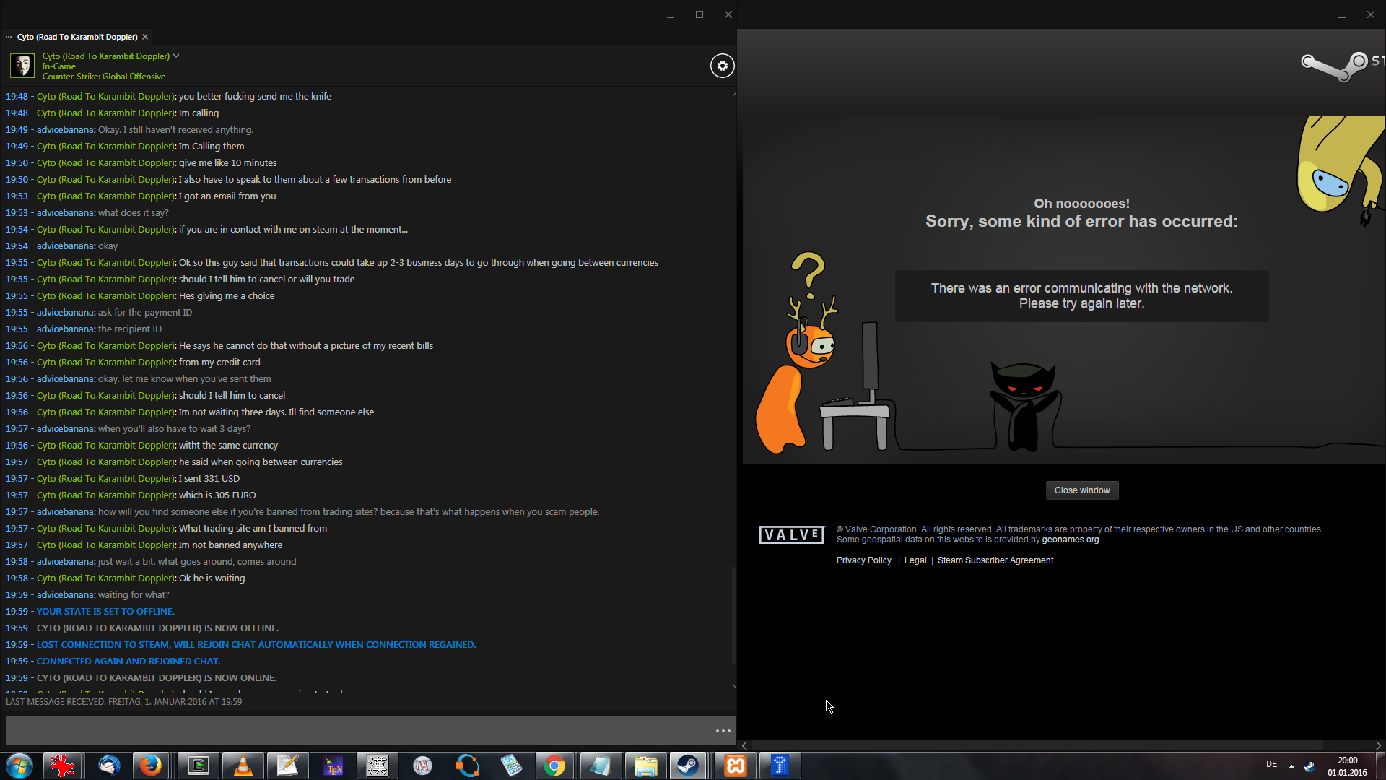Follow the geonames.org link
Image resolution: width=1386 pixels, height=780 pixels.
[1070, 539]
